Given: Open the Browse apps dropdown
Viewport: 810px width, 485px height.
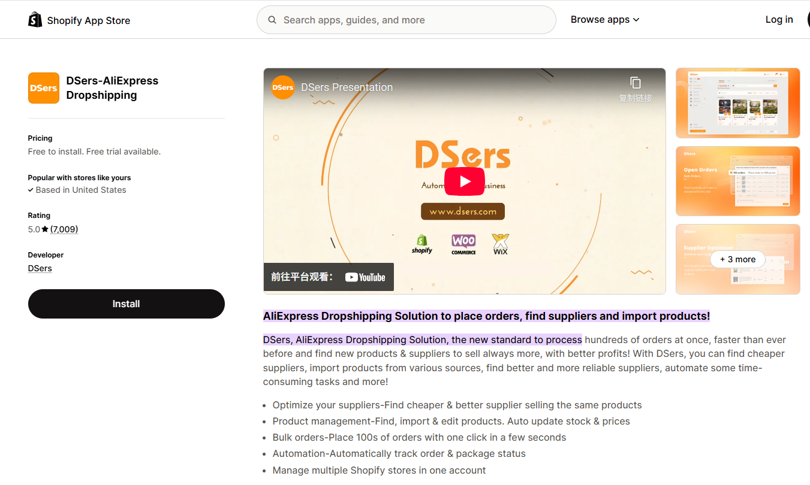Looking at the screenshot, I should click(x=601, y=19).
